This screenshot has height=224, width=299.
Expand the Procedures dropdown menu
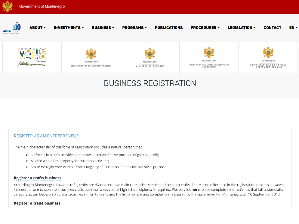pyautogui.click(x=205, y=28)
